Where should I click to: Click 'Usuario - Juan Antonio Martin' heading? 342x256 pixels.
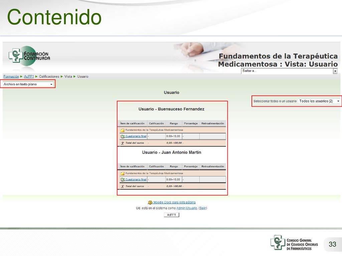(171, 152)
